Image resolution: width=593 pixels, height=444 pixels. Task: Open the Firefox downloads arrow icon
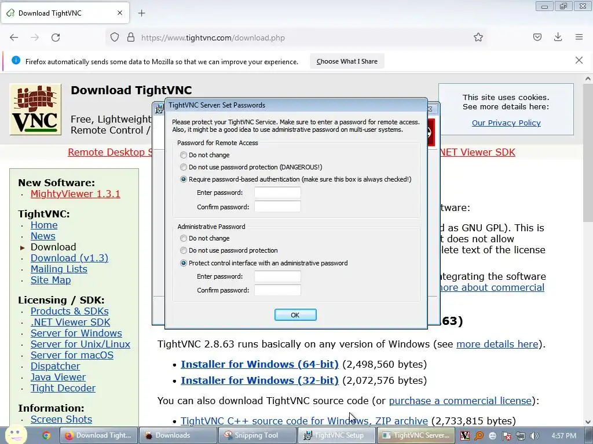coord(558,37)
